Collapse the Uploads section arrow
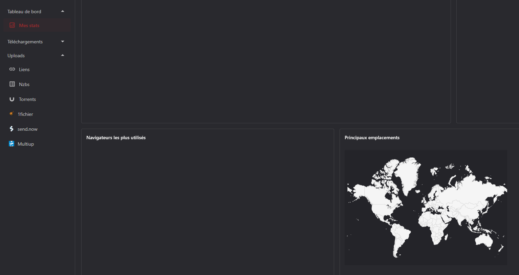This screenshot has width=519, height=275. tap(63, 56)
